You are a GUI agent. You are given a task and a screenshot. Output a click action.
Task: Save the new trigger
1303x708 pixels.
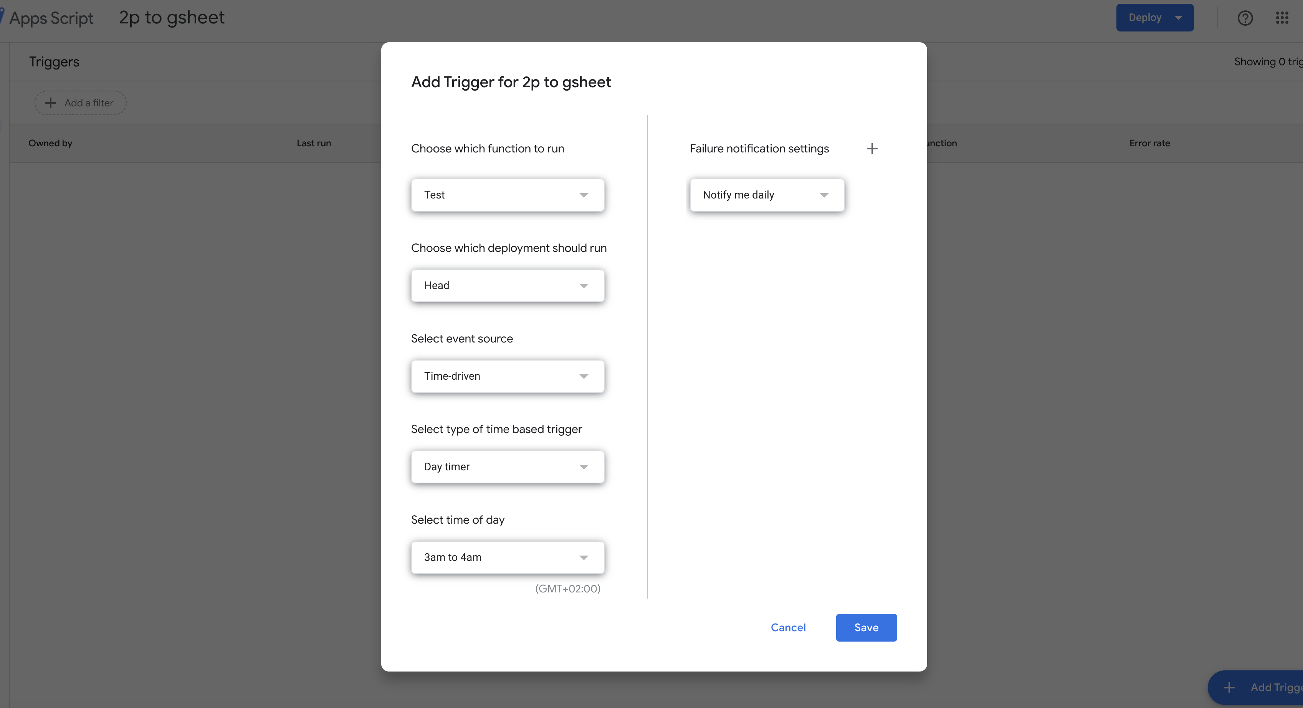coord(866,628)
